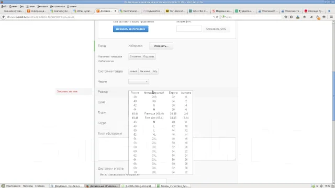Go to the home page icon
The height and width of the screenshot is (188, 335).
pos(305,17)
